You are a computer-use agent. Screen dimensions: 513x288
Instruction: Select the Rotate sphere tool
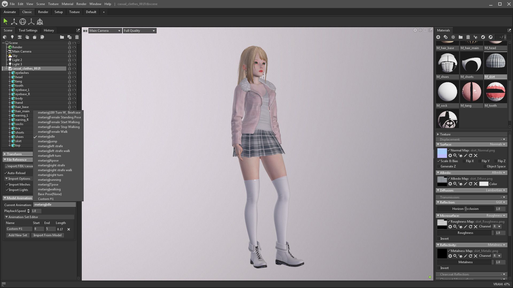pos(23,22)
